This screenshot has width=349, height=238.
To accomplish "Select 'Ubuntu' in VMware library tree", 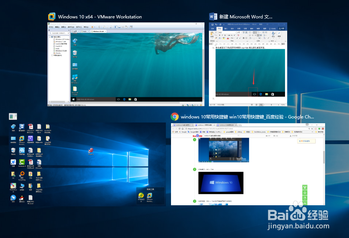I will (58, 53).
